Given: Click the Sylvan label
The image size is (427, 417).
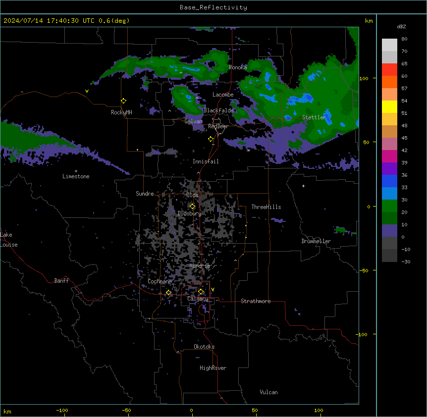Looking at the screenshot, I should click(193, 121).
